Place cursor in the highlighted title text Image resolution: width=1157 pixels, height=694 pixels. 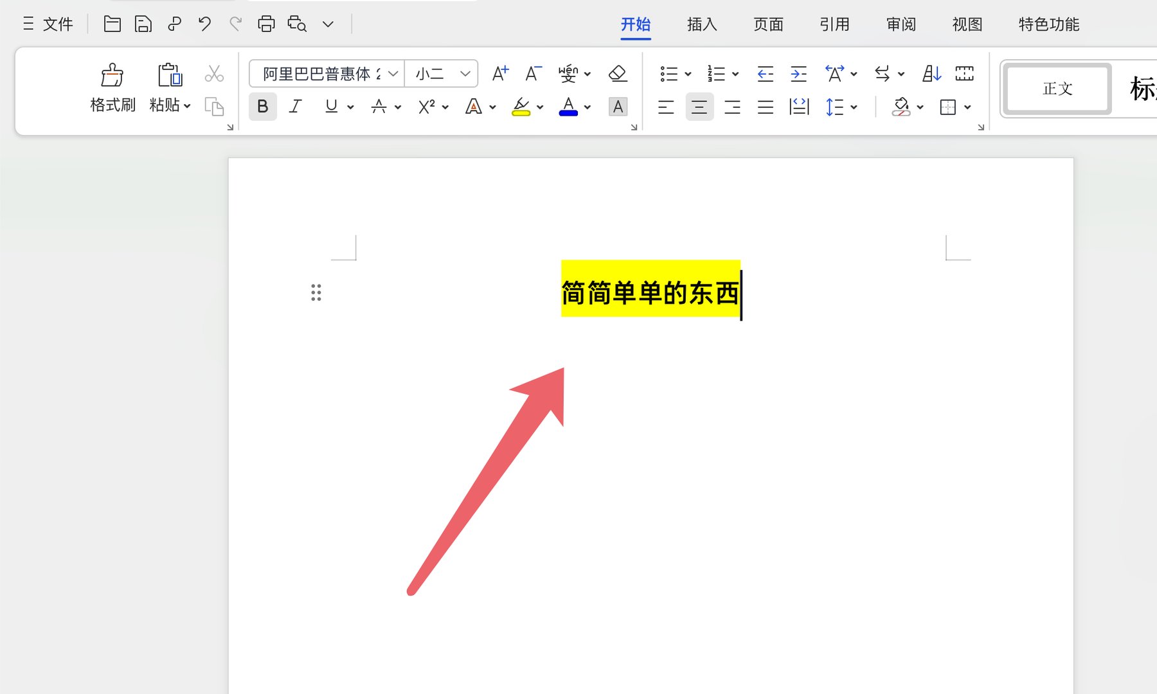point(649,293)
